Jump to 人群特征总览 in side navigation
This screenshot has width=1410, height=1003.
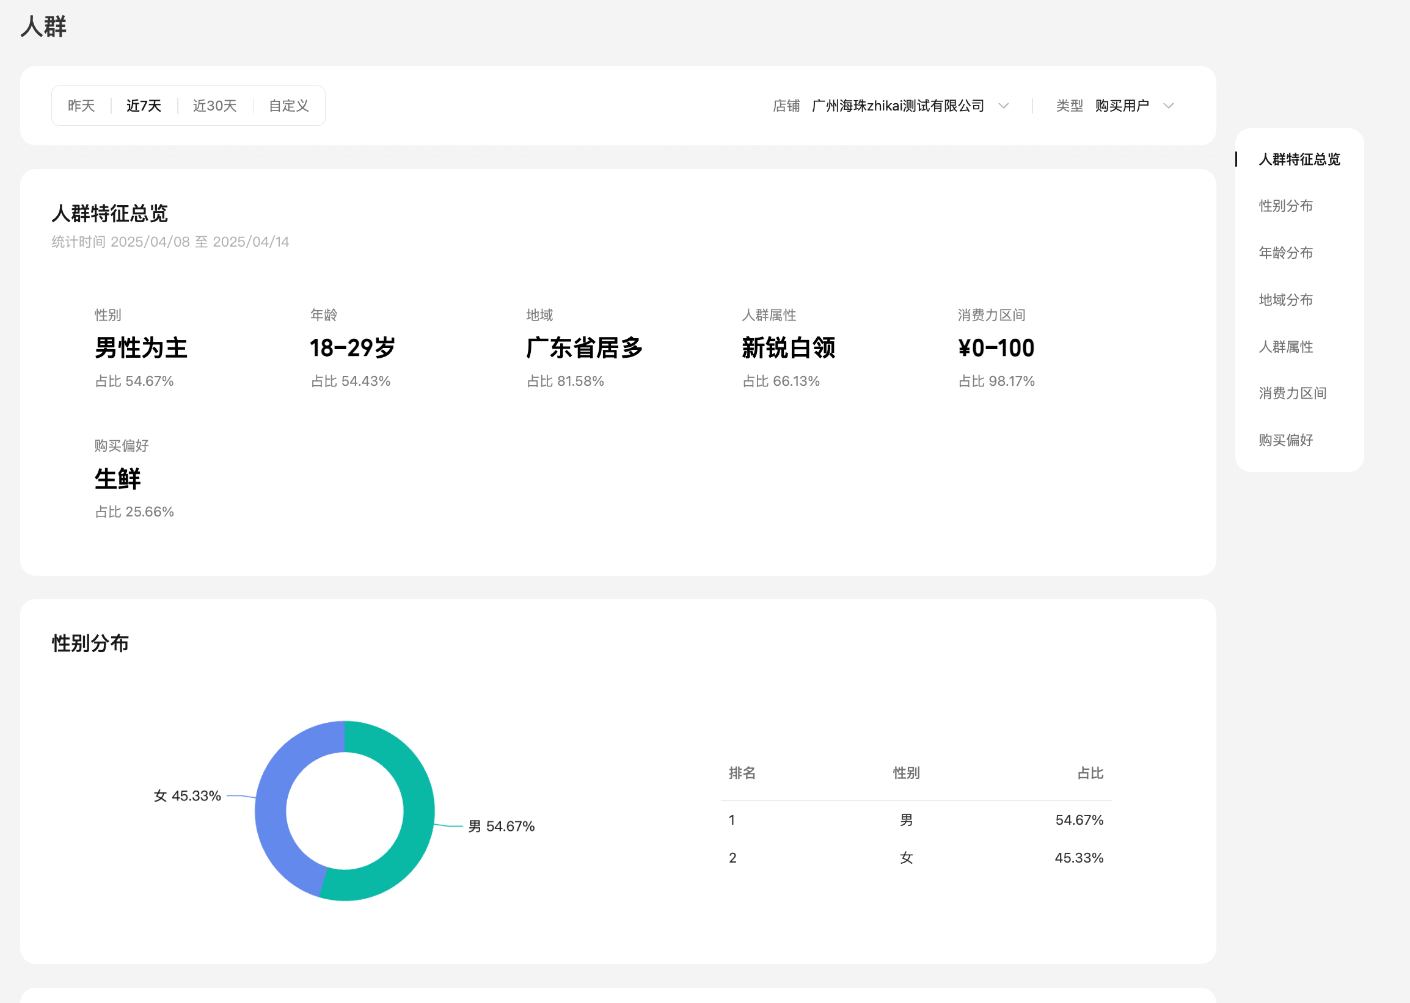click(x=1299, y=159)
